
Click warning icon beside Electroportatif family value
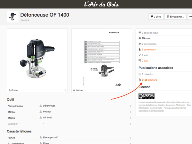[x=41, y=138]
